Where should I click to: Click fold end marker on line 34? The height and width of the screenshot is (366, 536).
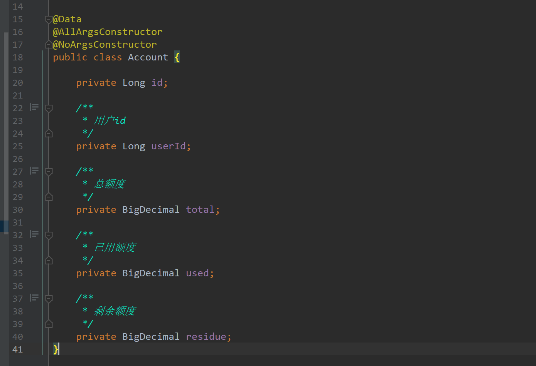49,261
